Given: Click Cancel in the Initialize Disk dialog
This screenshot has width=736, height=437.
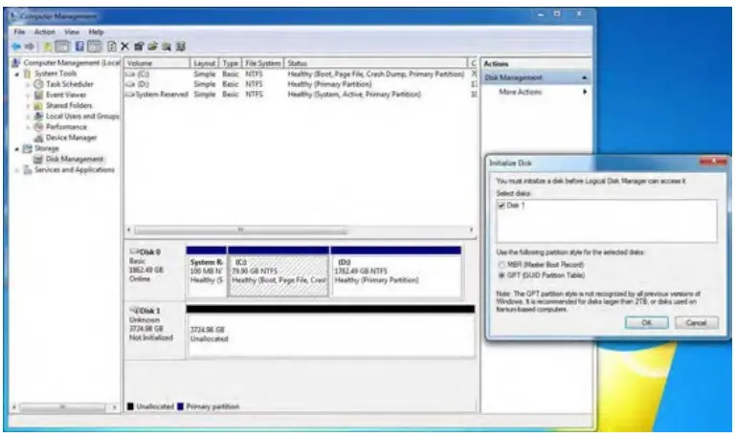Looking at the screenshot, I should (696, 322).
